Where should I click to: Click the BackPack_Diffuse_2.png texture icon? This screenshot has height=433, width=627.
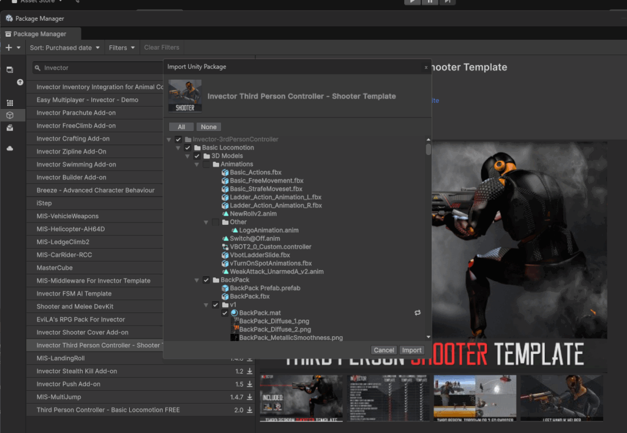click(235, 329)
